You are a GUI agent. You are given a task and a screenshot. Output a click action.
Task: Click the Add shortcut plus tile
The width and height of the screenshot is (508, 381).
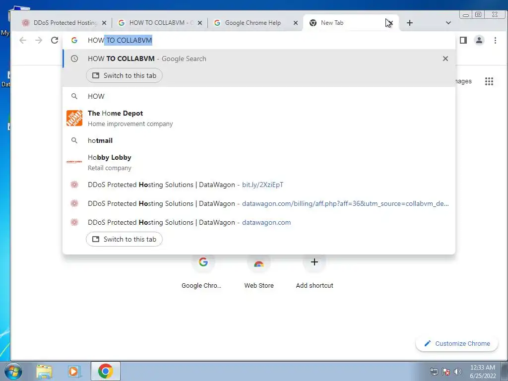(x=314, y=262)
